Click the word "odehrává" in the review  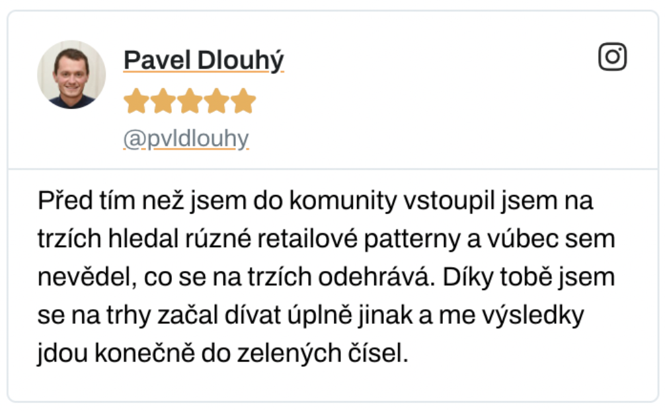click(x=377, y=277)
